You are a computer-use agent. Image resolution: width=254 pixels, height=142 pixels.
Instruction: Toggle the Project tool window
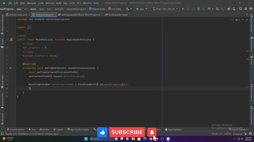click(x=2, y=43)
